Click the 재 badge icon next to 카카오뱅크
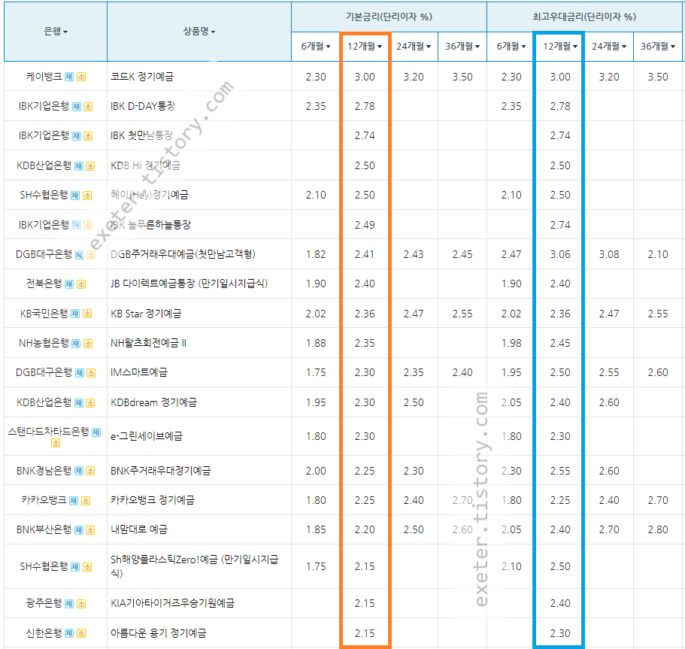685x649 pixels. (x=74, y=501)
